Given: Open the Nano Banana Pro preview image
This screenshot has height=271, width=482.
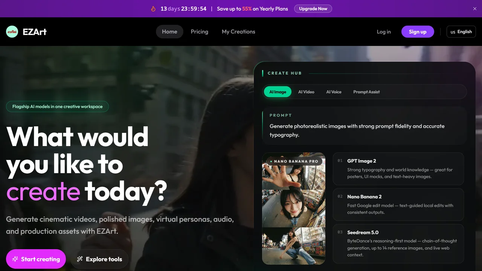Looking at the screenshot, I should coord(294,209).
